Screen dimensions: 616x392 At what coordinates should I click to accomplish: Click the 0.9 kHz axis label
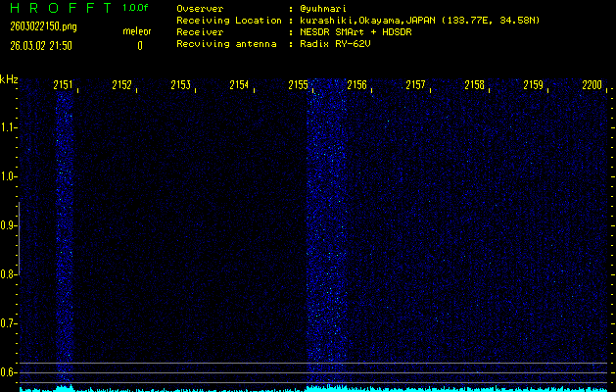click(x=8, y=225)
